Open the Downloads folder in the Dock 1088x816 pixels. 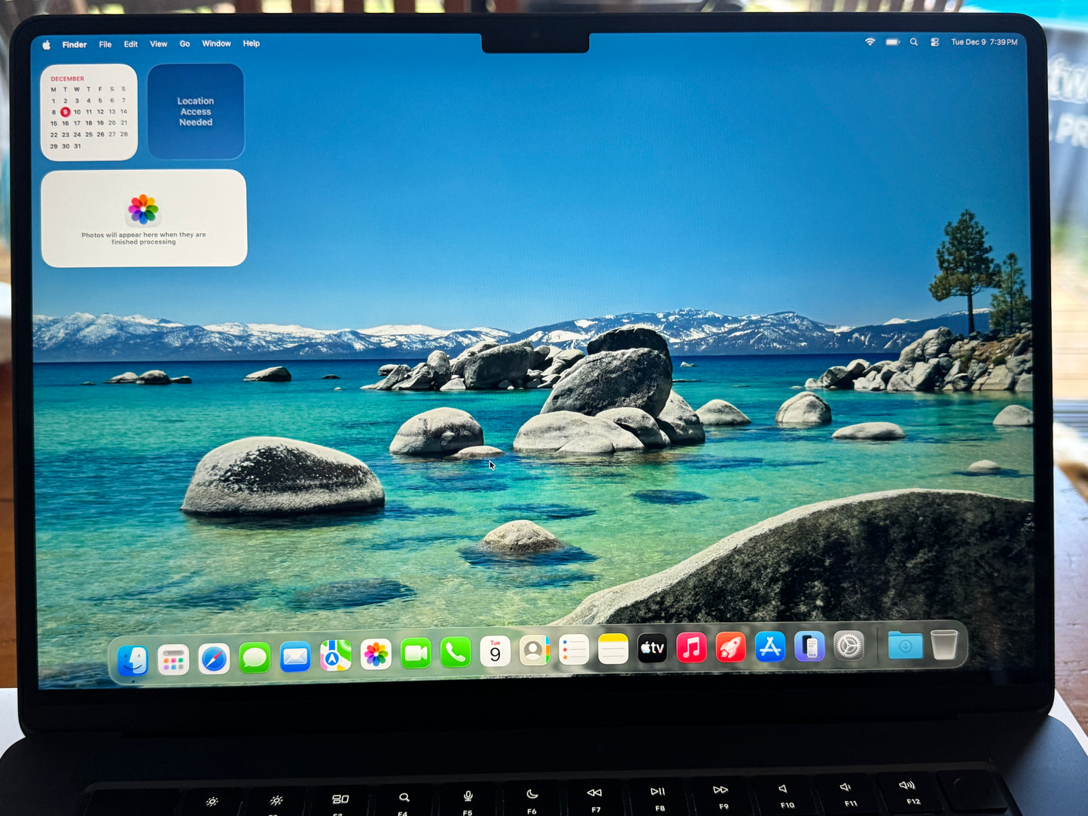tap(905, 645)
